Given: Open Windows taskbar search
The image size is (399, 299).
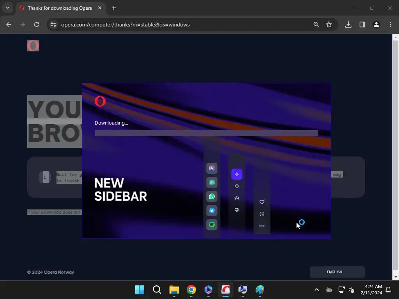Looking at the screenshot, I should [x=157, y=290].
